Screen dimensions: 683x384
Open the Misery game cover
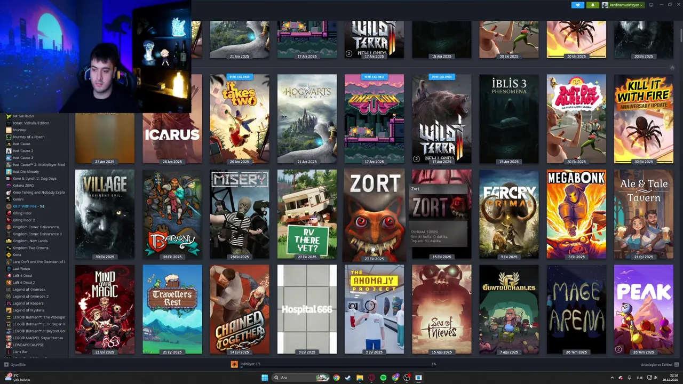[240, 214]
